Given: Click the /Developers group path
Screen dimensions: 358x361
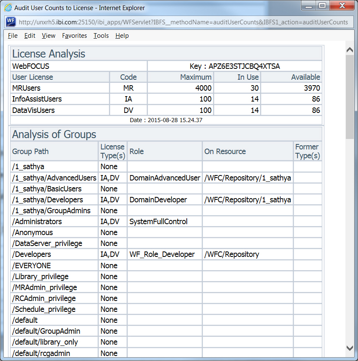Looking at the screenshot, I should pyautogui.click(x=31, y=254).
